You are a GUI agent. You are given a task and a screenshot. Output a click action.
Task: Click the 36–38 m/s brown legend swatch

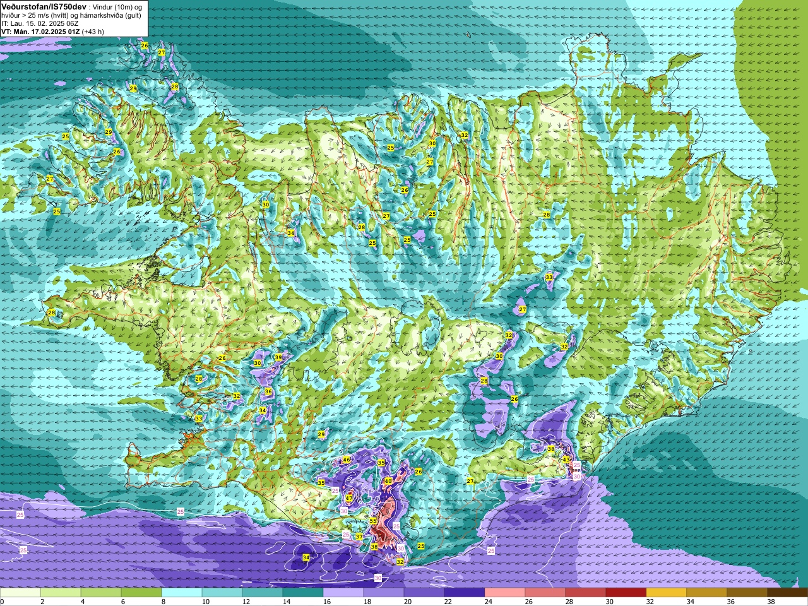point(747,593)
